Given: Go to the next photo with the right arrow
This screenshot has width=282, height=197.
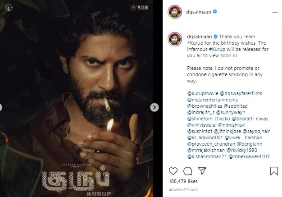Looking at the screenshot, I should click(155, 107).
